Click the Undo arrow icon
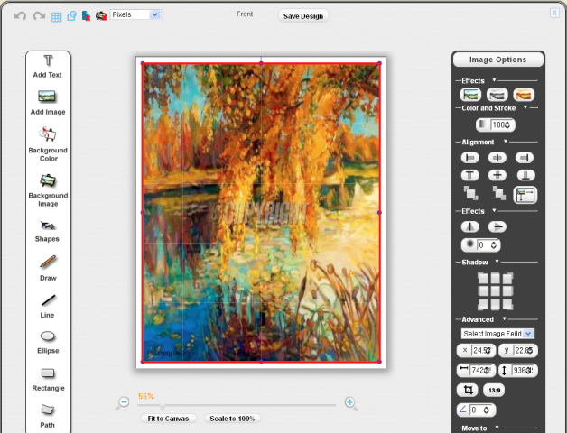567x433 pixels. coord(20,16)
